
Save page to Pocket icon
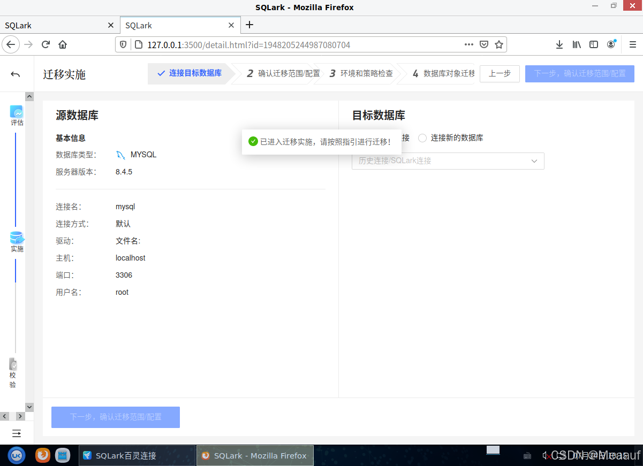[x=484, y=44]
